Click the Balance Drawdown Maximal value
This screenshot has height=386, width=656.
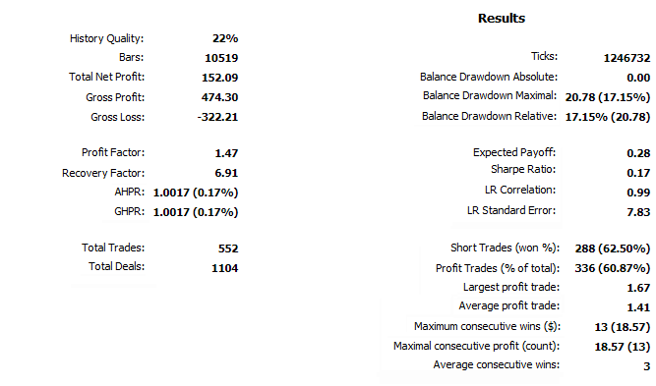[608, 97]
